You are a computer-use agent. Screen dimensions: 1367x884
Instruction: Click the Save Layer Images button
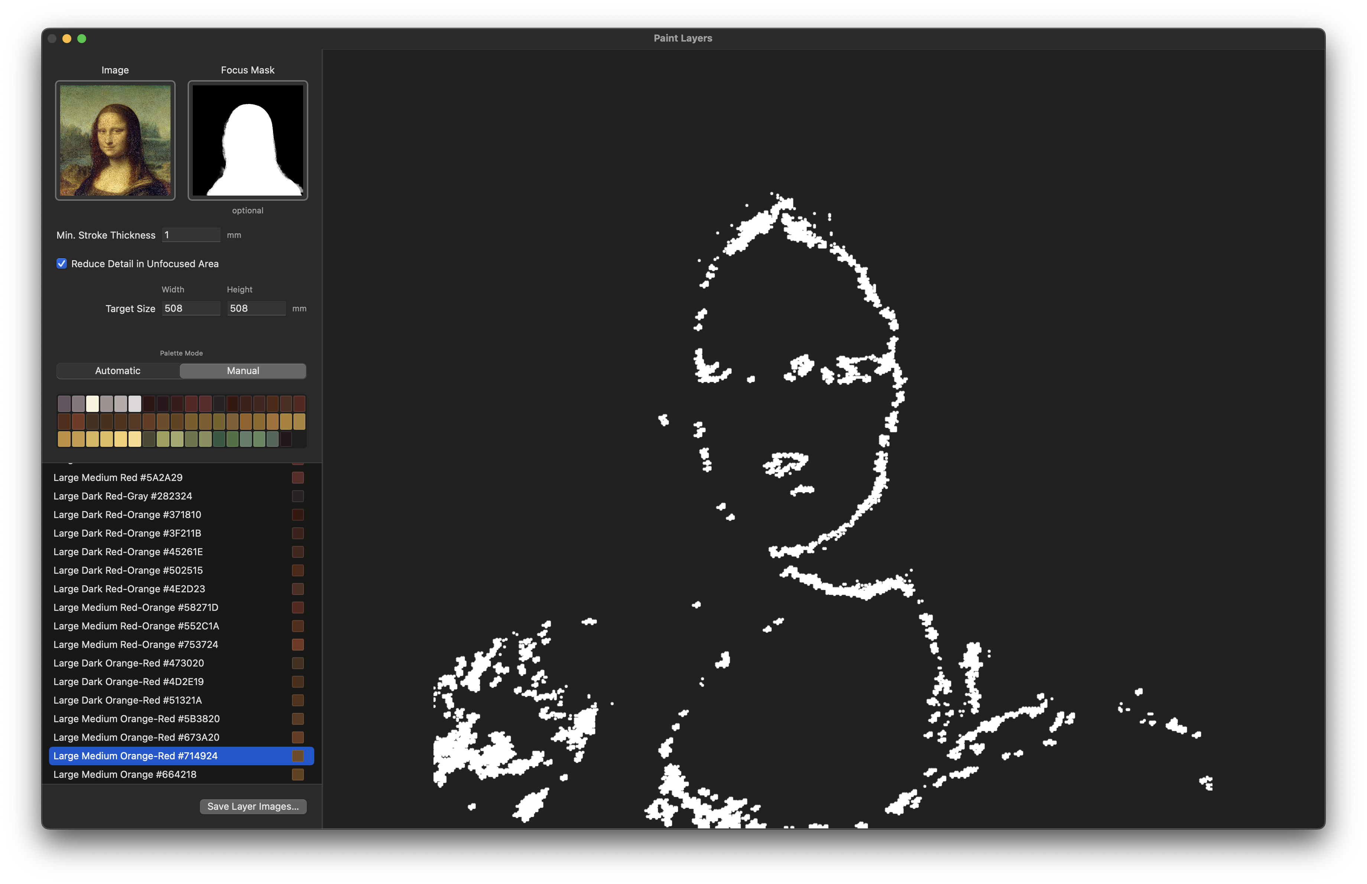(253, 806)
